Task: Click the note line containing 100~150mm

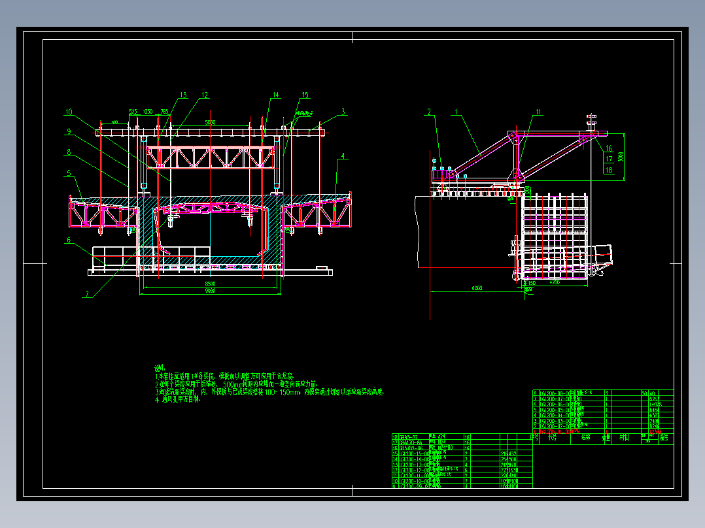Action: (269, 392)
